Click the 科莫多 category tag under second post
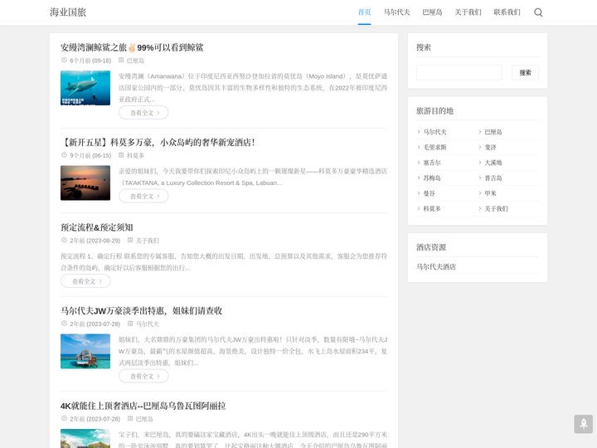The width and height of the screenshot is (597, 448). pyautogui.click(x=135, y=155)
